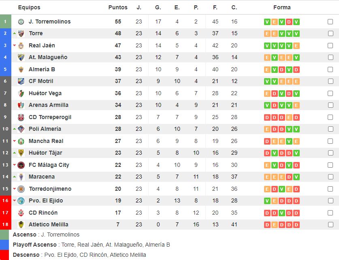Viewport: 339px width, 260px height.
Task: Open the CD Torreperogil team link
Action: click(x=50, y=117)
